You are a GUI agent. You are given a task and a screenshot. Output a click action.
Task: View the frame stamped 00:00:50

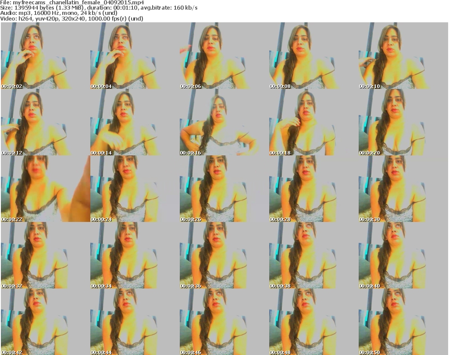pyautogui.click(x=403, y=322)
